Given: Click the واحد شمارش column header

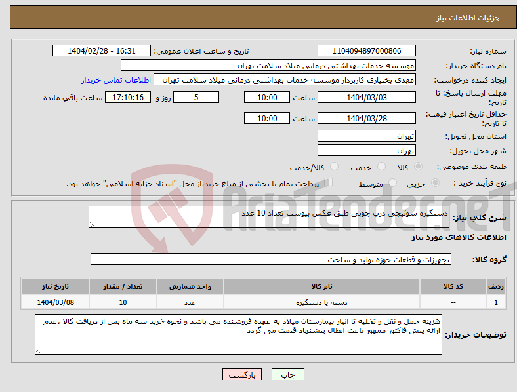Looking at the screenshot, I should click(190, 286).
